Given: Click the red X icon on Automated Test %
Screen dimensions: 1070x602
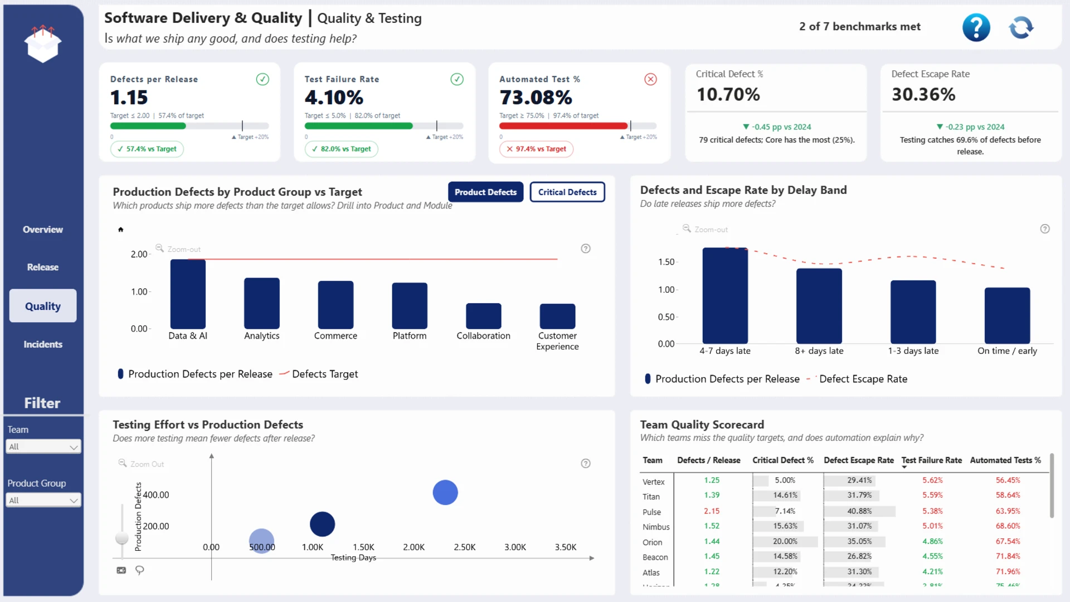Looking at the screenshot, I should 650,79.
